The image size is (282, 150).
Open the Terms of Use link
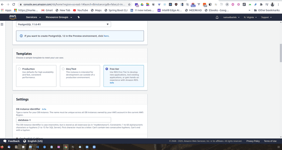[x=270, y=141]
